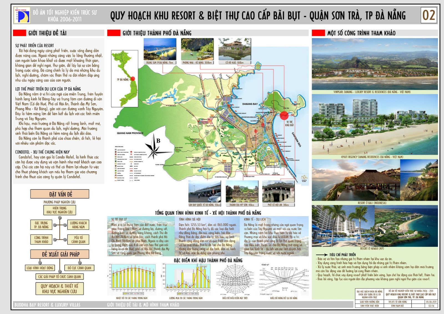Image resolution: width=444 pixels, height=314 pixels.
Task: Open the Cố Đô Huế 100km photo
Action: pyautogui.click(x=235, y=49)
